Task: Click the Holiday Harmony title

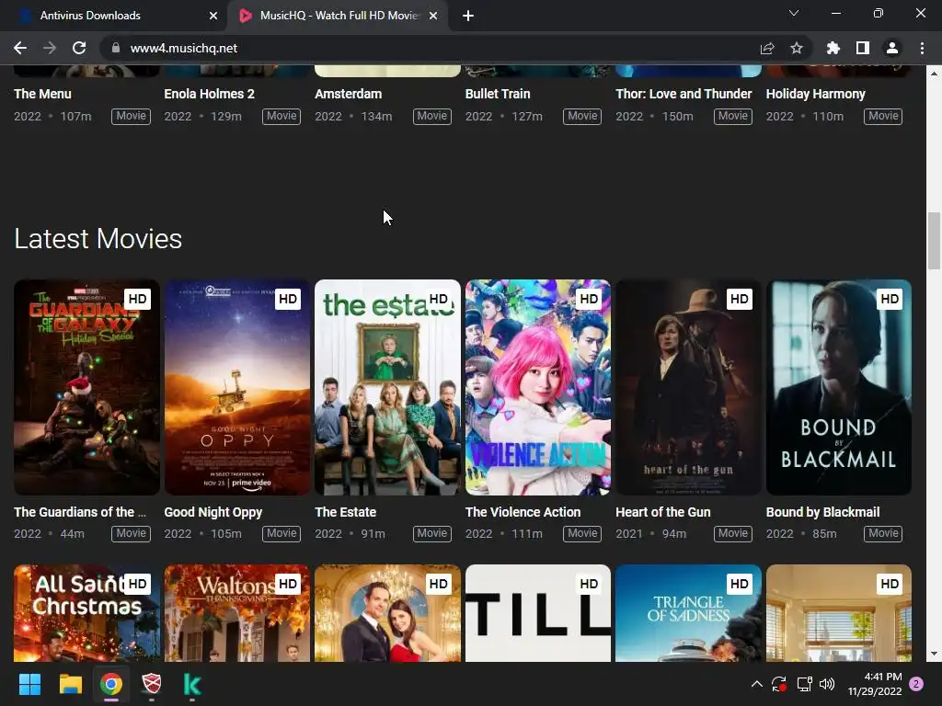Action: (815, 94)
